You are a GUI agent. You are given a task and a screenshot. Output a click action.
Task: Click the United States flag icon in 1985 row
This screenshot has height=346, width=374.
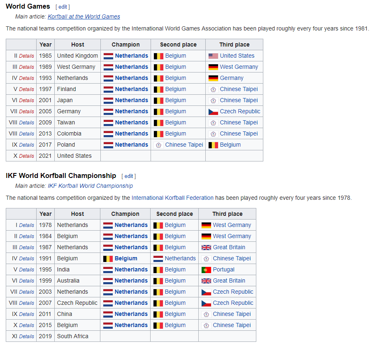click(x=213, y=56)
